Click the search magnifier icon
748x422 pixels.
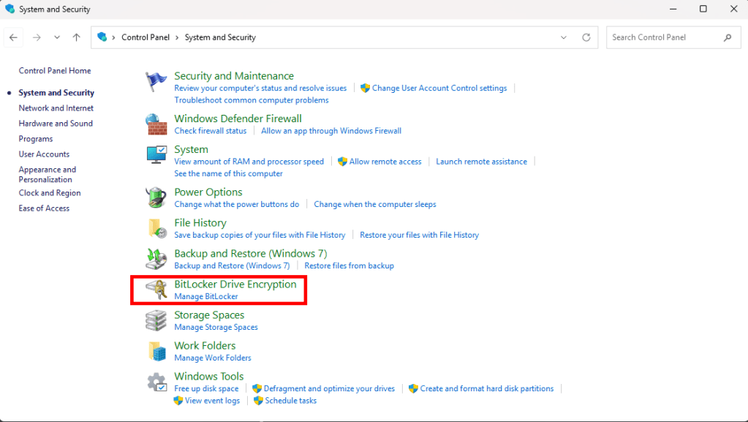(728, 37)
